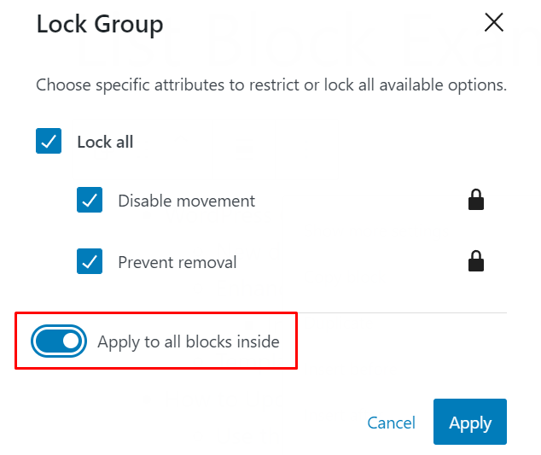The image size is (541, 455).
Task: Click the white knob of the toggle switch
Action: tap(71, 341)
